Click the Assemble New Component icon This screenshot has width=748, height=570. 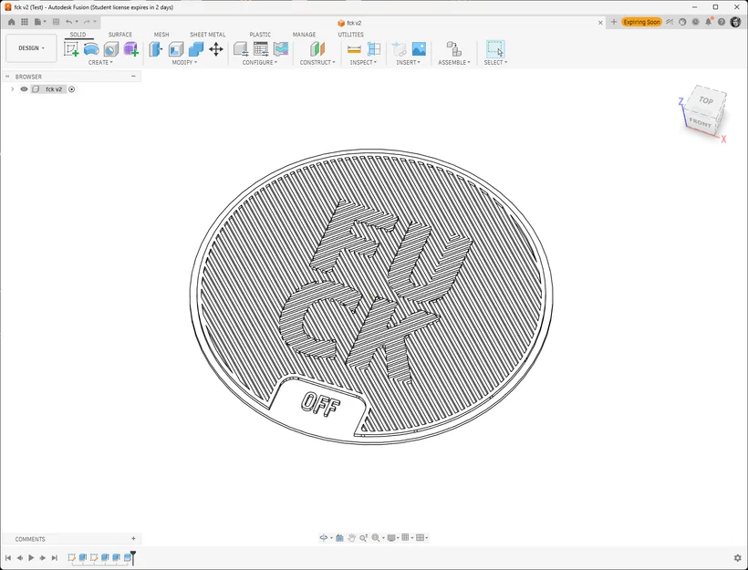click(x=453, y=48)
